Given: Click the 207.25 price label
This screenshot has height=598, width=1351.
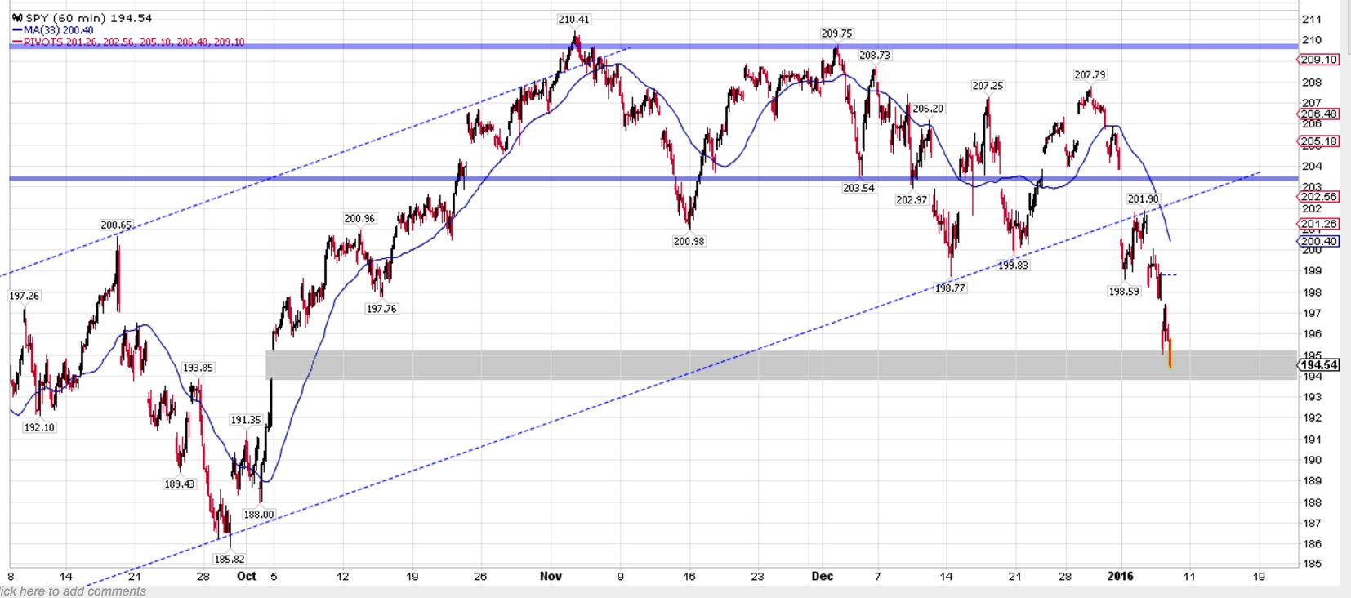Looking at the screenshot, I should 988,86.
